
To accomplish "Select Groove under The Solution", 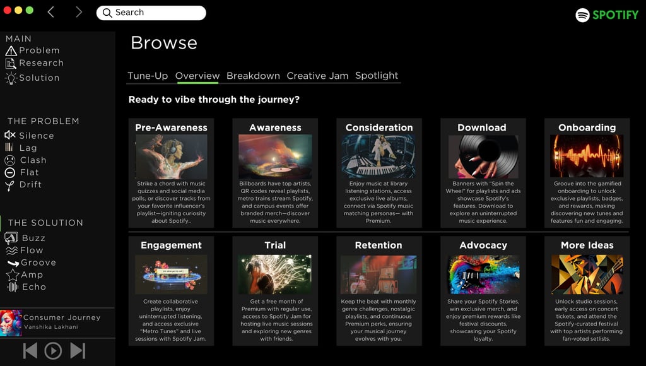I will point(38,263).
